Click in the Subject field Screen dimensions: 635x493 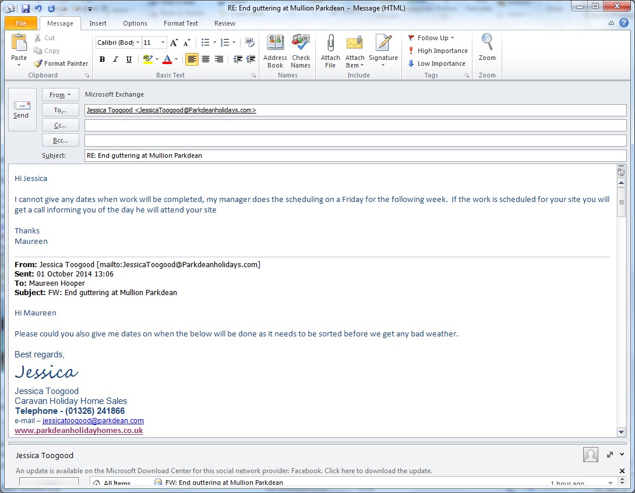pos(355,155)
